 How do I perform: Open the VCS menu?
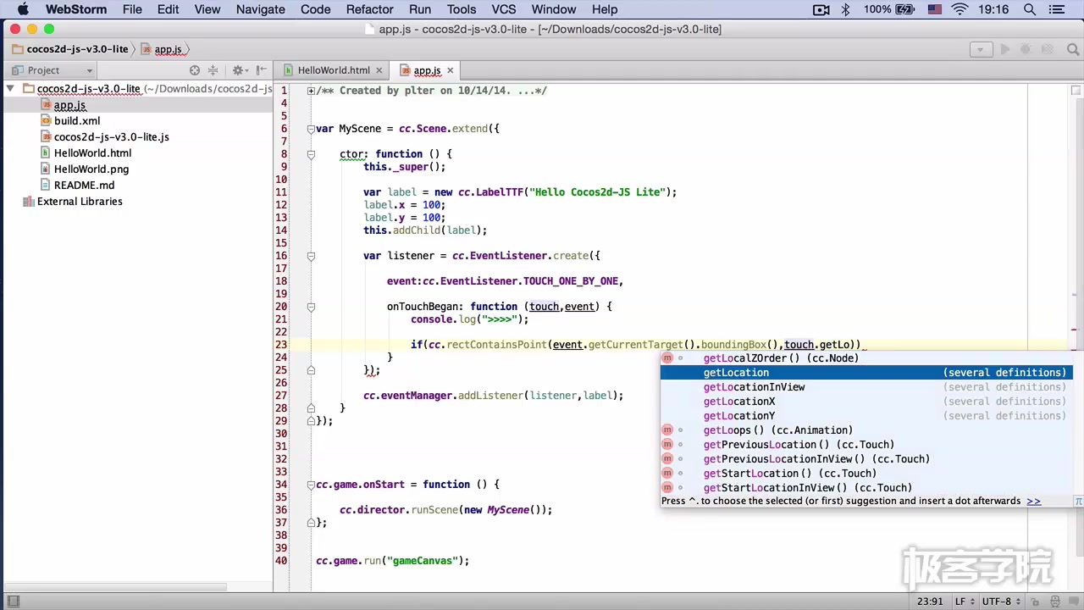(504, 9)
